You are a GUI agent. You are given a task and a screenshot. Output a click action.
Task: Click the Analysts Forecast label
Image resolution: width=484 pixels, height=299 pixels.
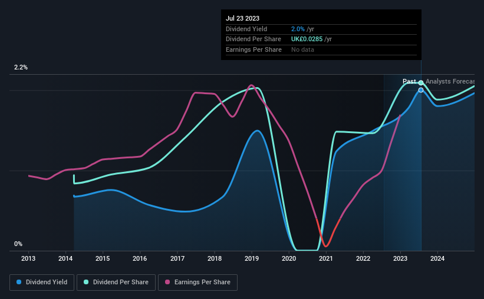[x=450, y=81]
